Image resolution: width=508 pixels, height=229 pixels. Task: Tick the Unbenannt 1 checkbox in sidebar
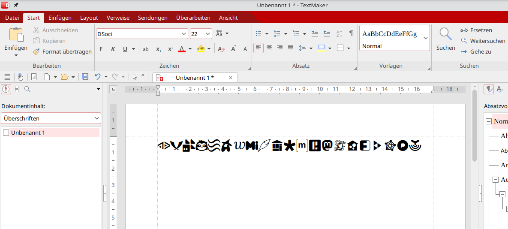pyautogui.click(x=6, y=133)
